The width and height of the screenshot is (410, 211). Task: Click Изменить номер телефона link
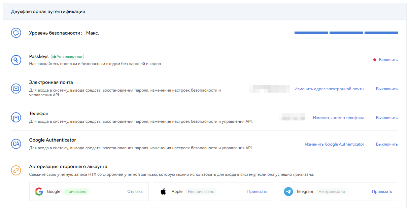[x=338, y=118]
